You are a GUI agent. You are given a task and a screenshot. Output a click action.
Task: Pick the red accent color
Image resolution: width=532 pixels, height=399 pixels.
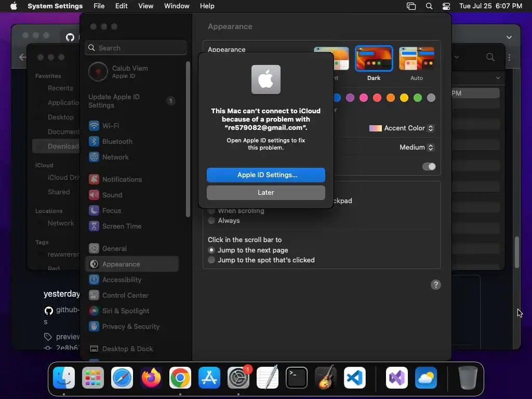click(377, 98)
